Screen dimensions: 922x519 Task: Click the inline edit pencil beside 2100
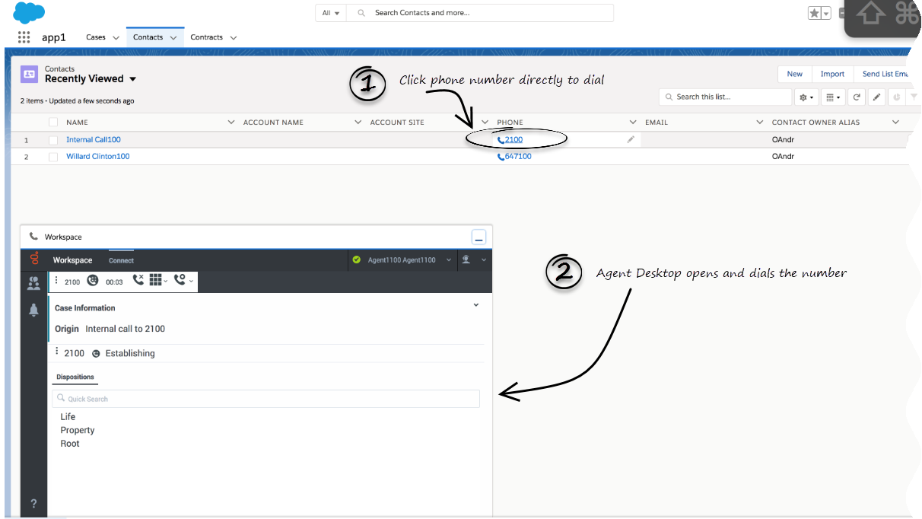point(631,139)
